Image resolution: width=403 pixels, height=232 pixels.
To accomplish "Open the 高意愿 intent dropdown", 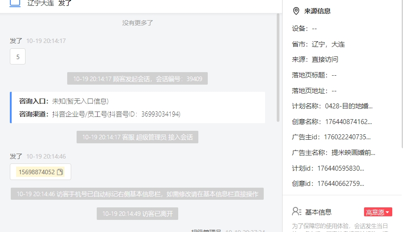I will [x=378, y=212].
